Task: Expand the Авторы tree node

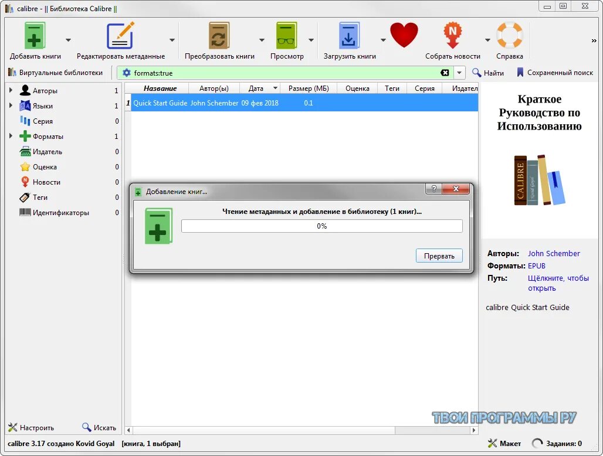Action: tap(11, 90)
